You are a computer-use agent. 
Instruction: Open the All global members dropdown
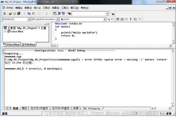[57, 19]
